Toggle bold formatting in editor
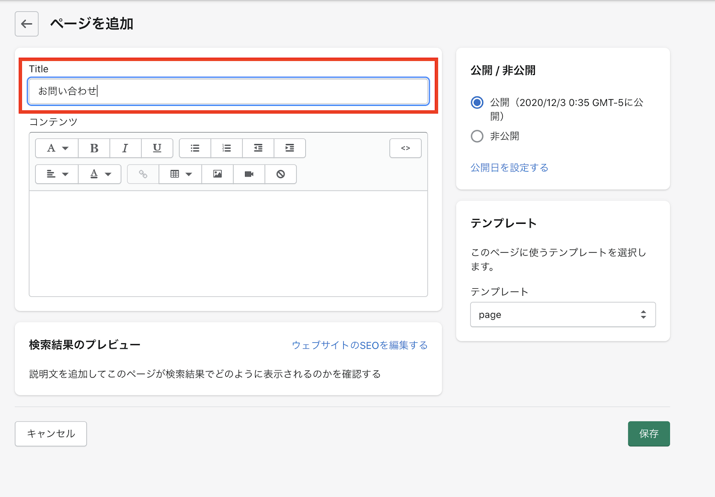 [x=94, y=148]
